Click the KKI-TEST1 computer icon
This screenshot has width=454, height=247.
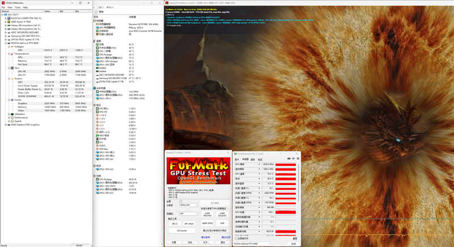(x=5, y=14)
